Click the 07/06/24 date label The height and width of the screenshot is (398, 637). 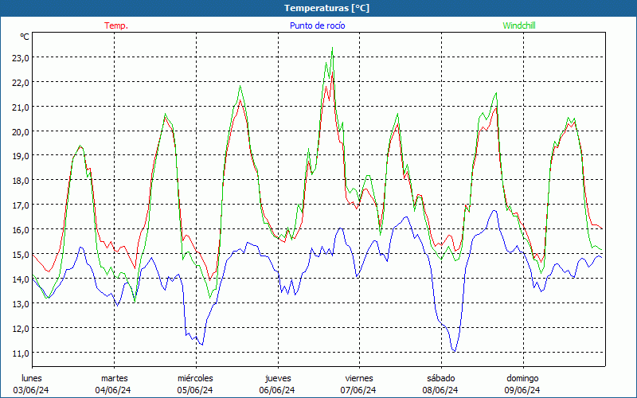click(358, 390)
